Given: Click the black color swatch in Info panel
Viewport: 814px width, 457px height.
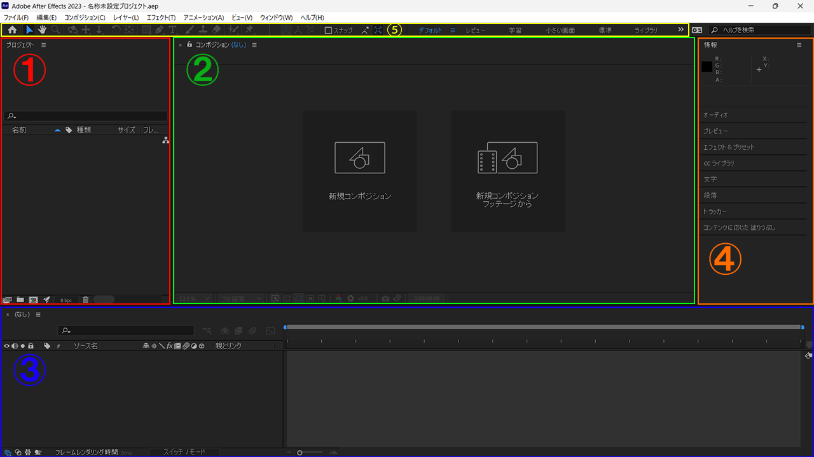Looking at the screenshot, I should click(707, 67).
